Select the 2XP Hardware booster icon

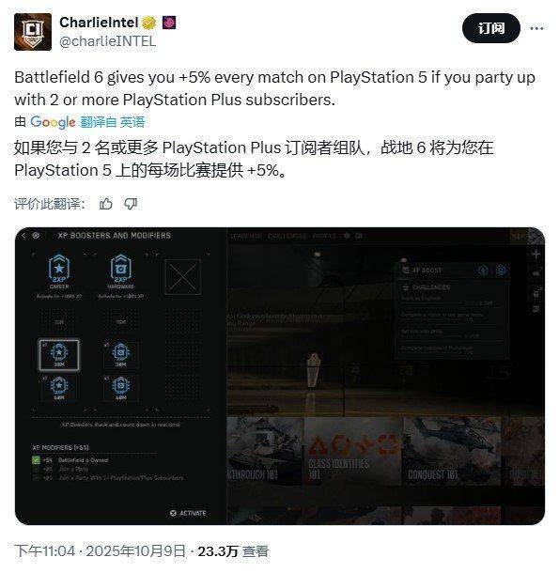pos(120,271)
